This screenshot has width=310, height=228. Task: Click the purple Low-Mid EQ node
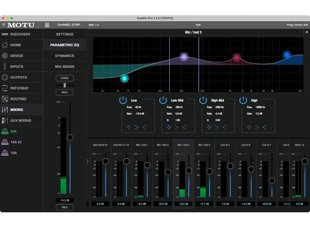pos(184,57)
